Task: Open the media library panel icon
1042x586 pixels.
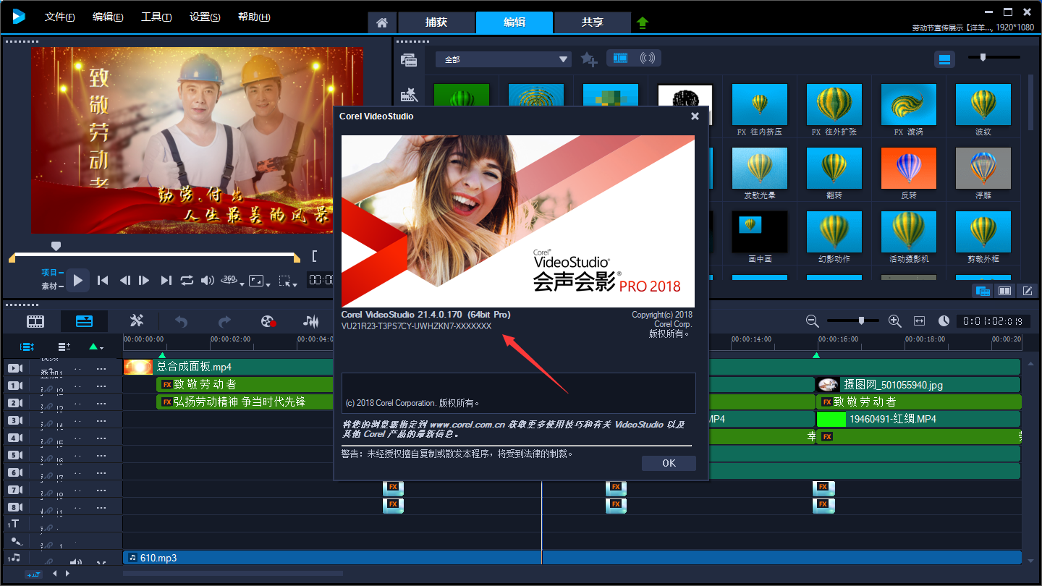Action: (409, 59)
